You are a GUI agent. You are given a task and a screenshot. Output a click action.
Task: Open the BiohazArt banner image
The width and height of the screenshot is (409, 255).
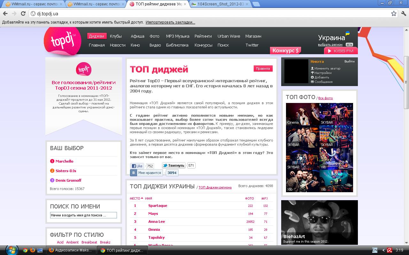pyautogui.click(x=320, y=222)
